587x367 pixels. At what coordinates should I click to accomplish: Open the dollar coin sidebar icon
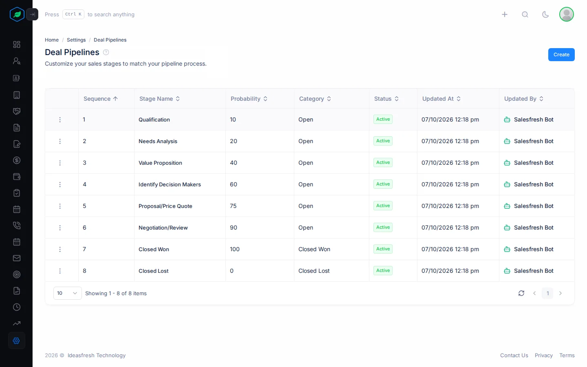pyautogui.click(x=17, y=160)
